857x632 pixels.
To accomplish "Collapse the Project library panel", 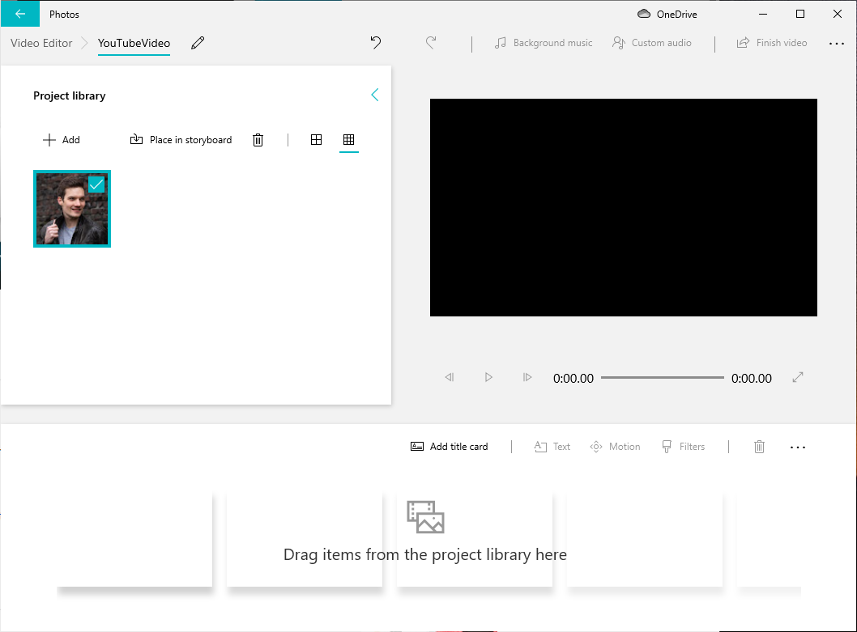I will click(x=374, y=95).
